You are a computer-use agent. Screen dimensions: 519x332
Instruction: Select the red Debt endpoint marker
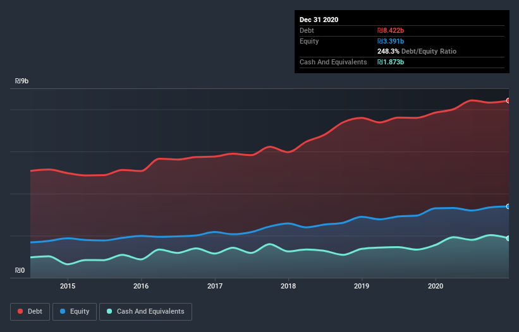coord(508,100)
